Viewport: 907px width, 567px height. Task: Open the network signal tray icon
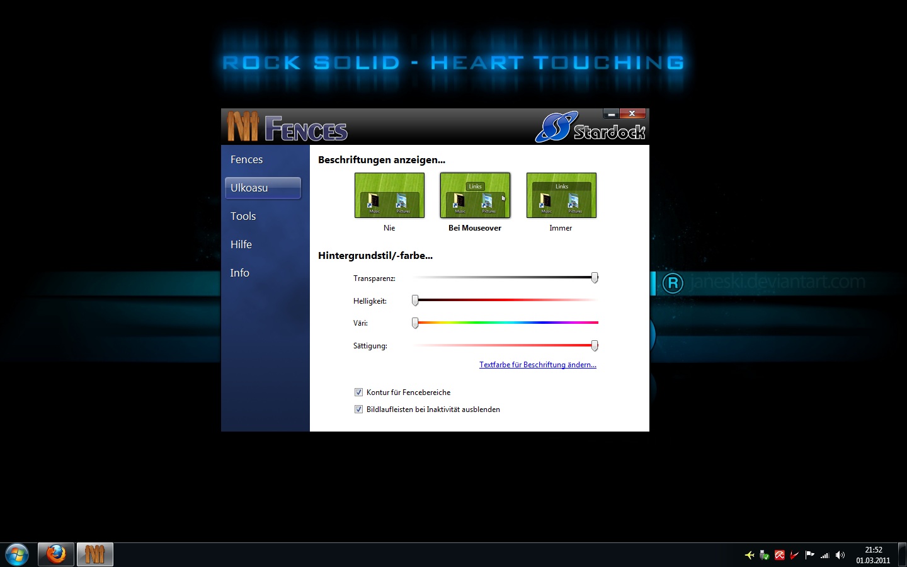(x=825, y=555)
